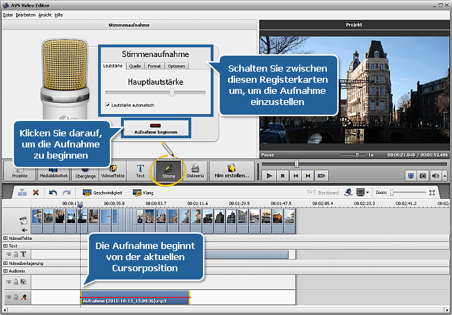Switch to the Quelle tab
452x315 pixels.
point(135,66)
